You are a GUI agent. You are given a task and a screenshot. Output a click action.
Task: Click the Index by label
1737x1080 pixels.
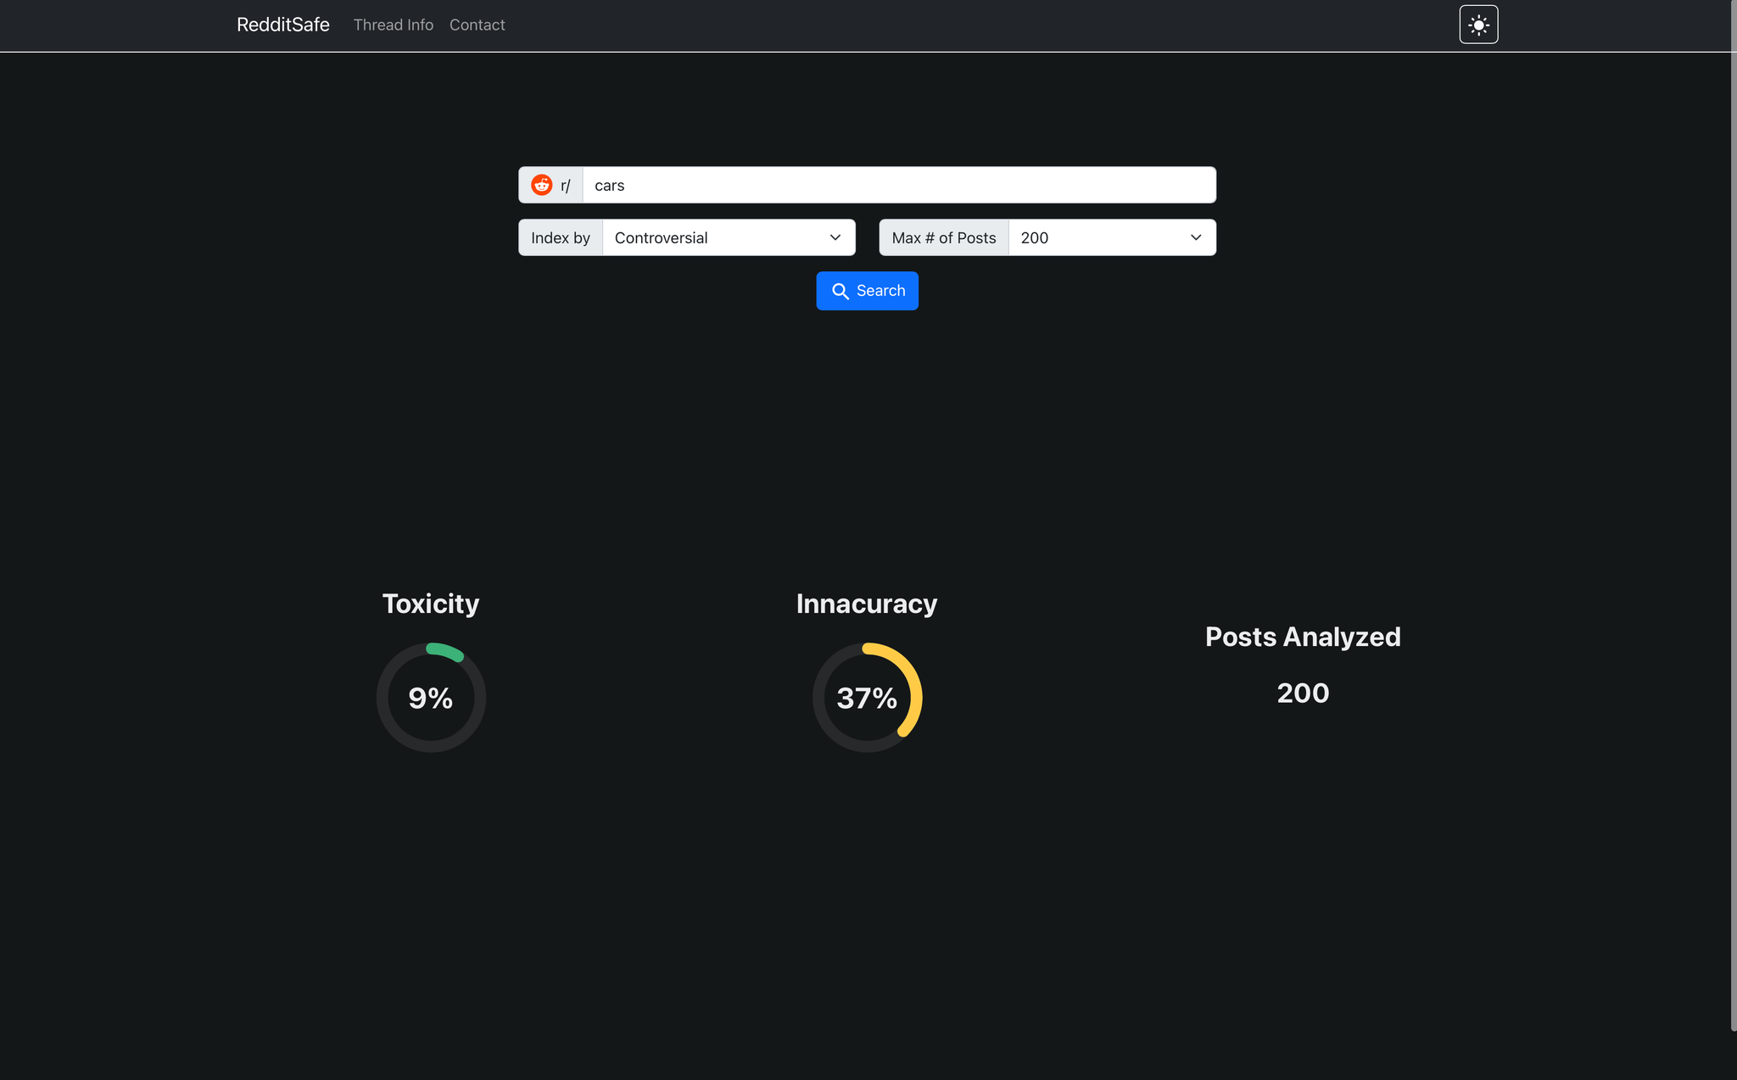click(561, 237)
